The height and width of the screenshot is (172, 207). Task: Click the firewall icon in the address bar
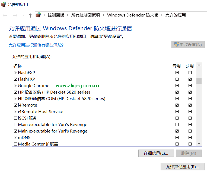click(38, 15)
